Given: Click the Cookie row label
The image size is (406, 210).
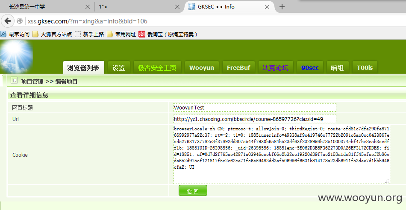Looking at the screenshot, I should pyautogui.click(x=20, y=155).
